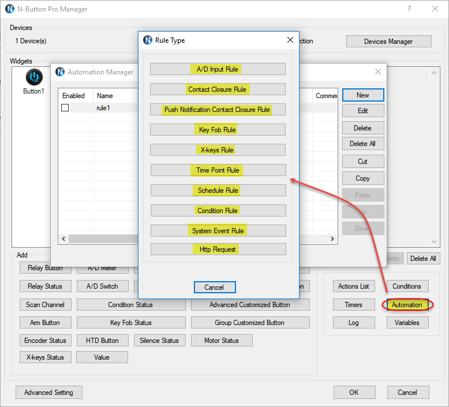Click Delete in Automation Manager

[363, 128]
